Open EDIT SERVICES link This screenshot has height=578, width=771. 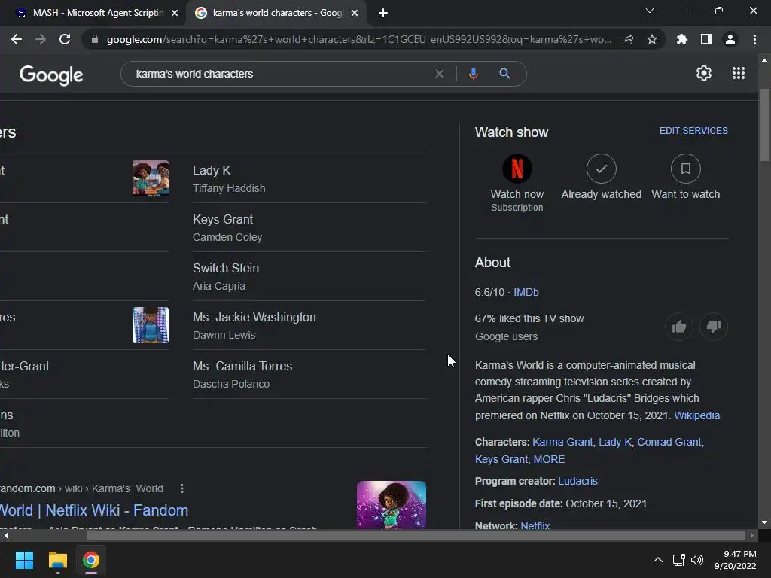coord(693,131)
